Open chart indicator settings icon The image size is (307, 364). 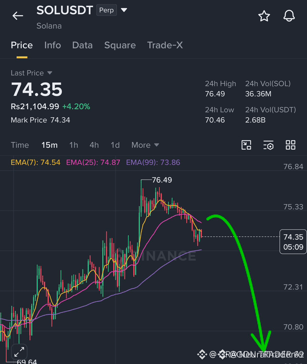(x=268, y=145)
